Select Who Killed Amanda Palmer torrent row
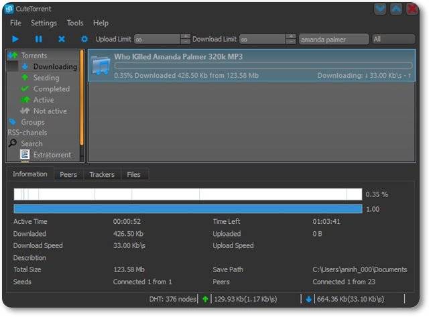Viewport: 429px width, 317px height. [252, 66]
